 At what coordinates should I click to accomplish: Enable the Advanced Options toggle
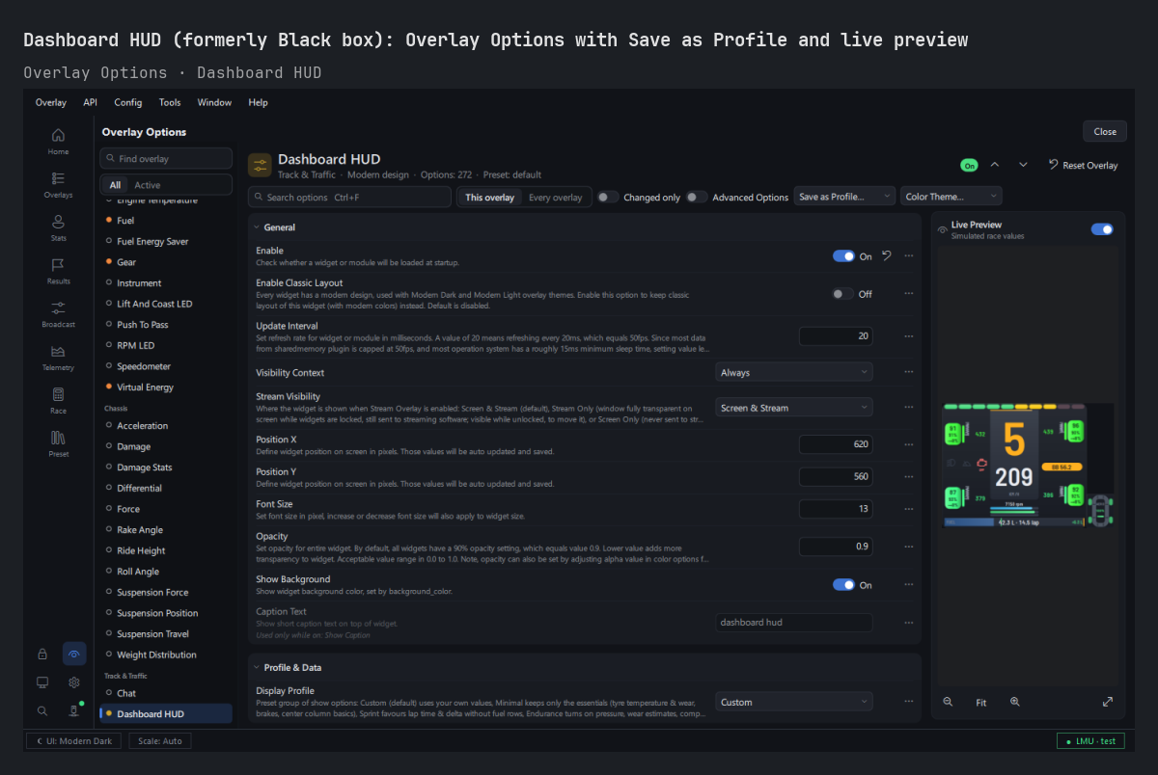coord(696,197)
